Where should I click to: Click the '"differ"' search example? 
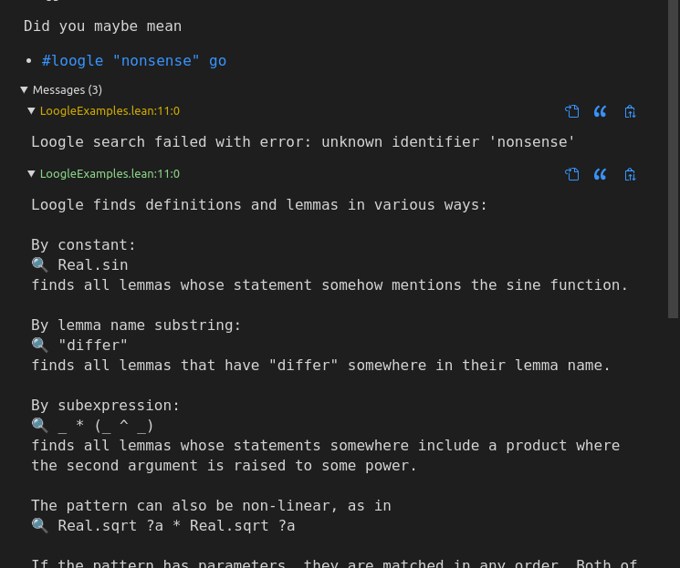[93, 346]
